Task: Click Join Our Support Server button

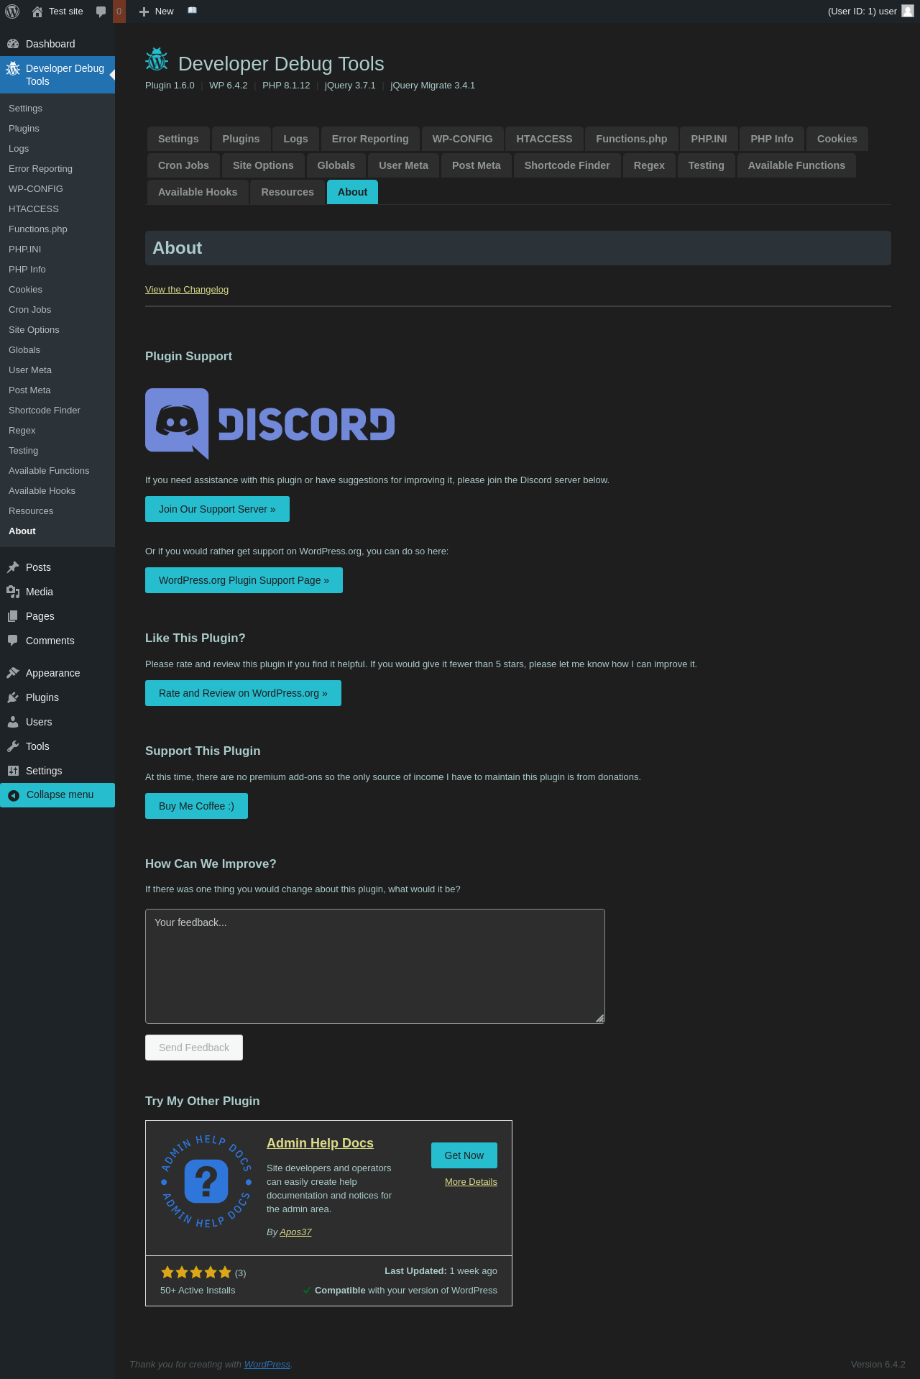Action: tap(217, 509)
